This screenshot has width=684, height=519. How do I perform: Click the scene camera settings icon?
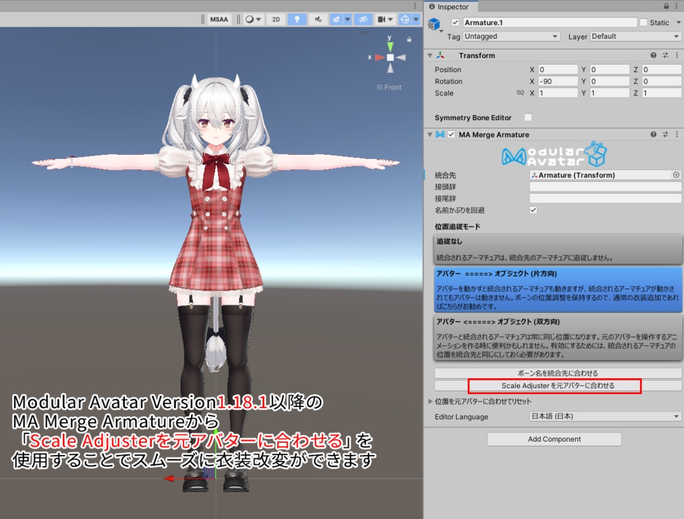click(381, 19)
